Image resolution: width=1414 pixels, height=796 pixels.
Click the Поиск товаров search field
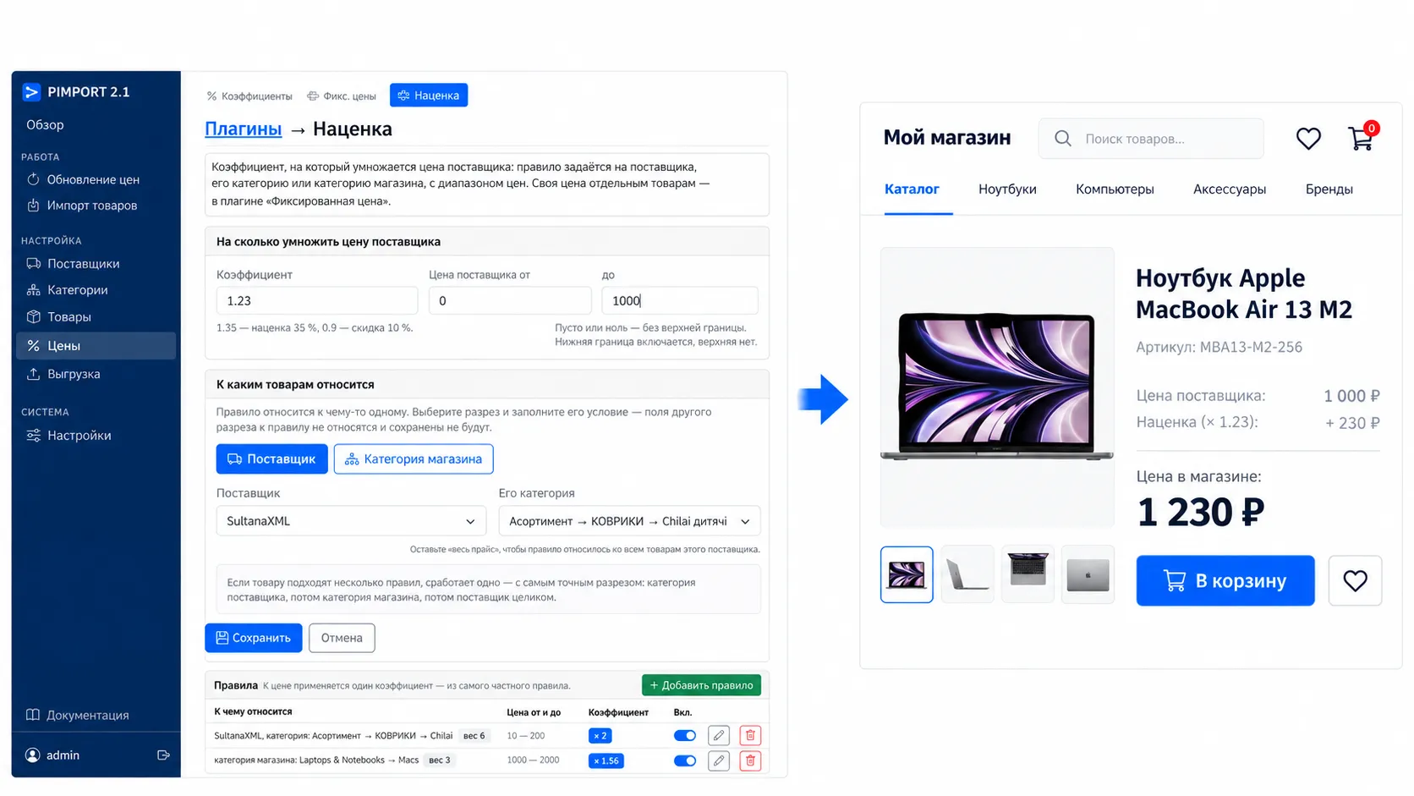tap(1151, 139)
